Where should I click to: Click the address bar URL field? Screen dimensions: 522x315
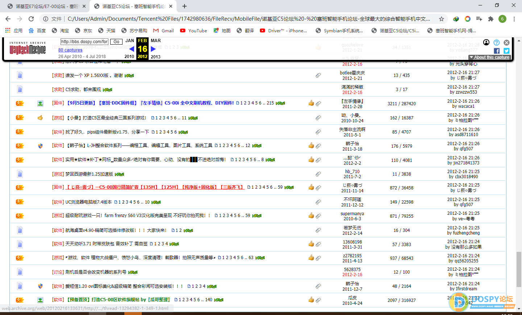(x=248, y=19)
